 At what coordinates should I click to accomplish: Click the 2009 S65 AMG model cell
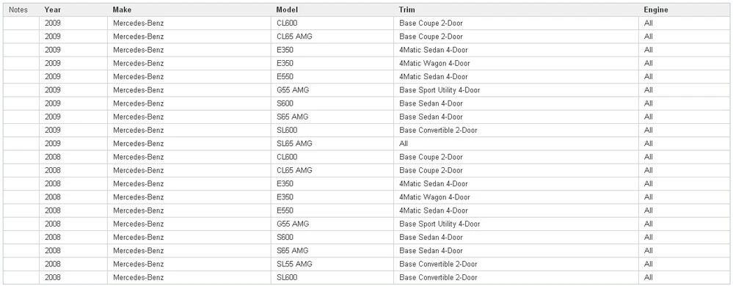pos(332,117)
